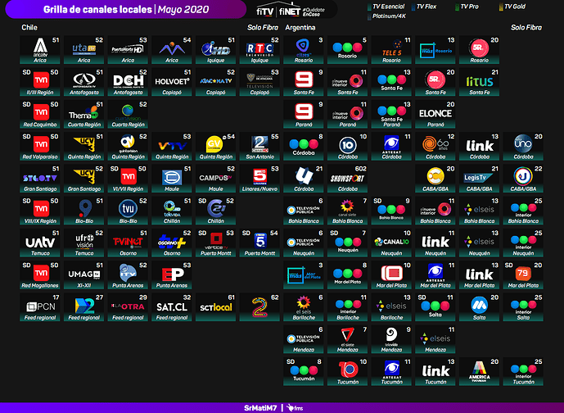The image size is (564, 413).
Task: Click the Artear Tucumán channel 11 logo
Action: (x=392, y=370)
